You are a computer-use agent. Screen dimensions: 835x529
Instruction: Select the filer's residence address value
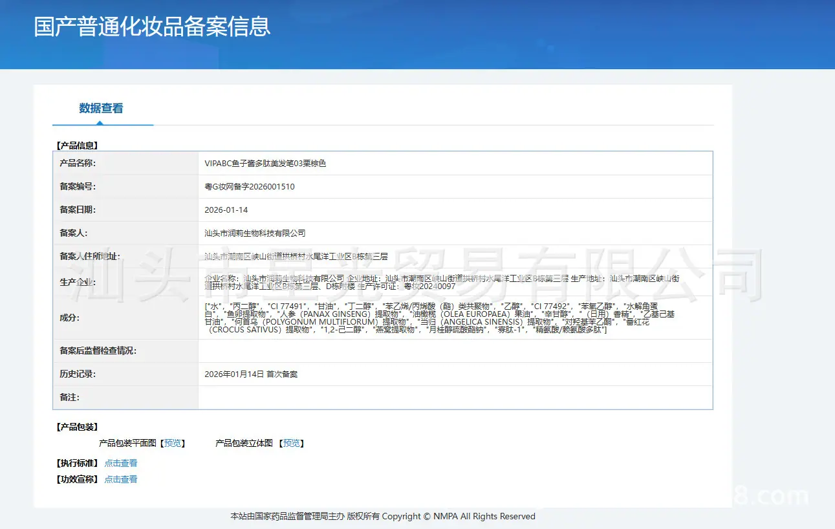(296, 257)
